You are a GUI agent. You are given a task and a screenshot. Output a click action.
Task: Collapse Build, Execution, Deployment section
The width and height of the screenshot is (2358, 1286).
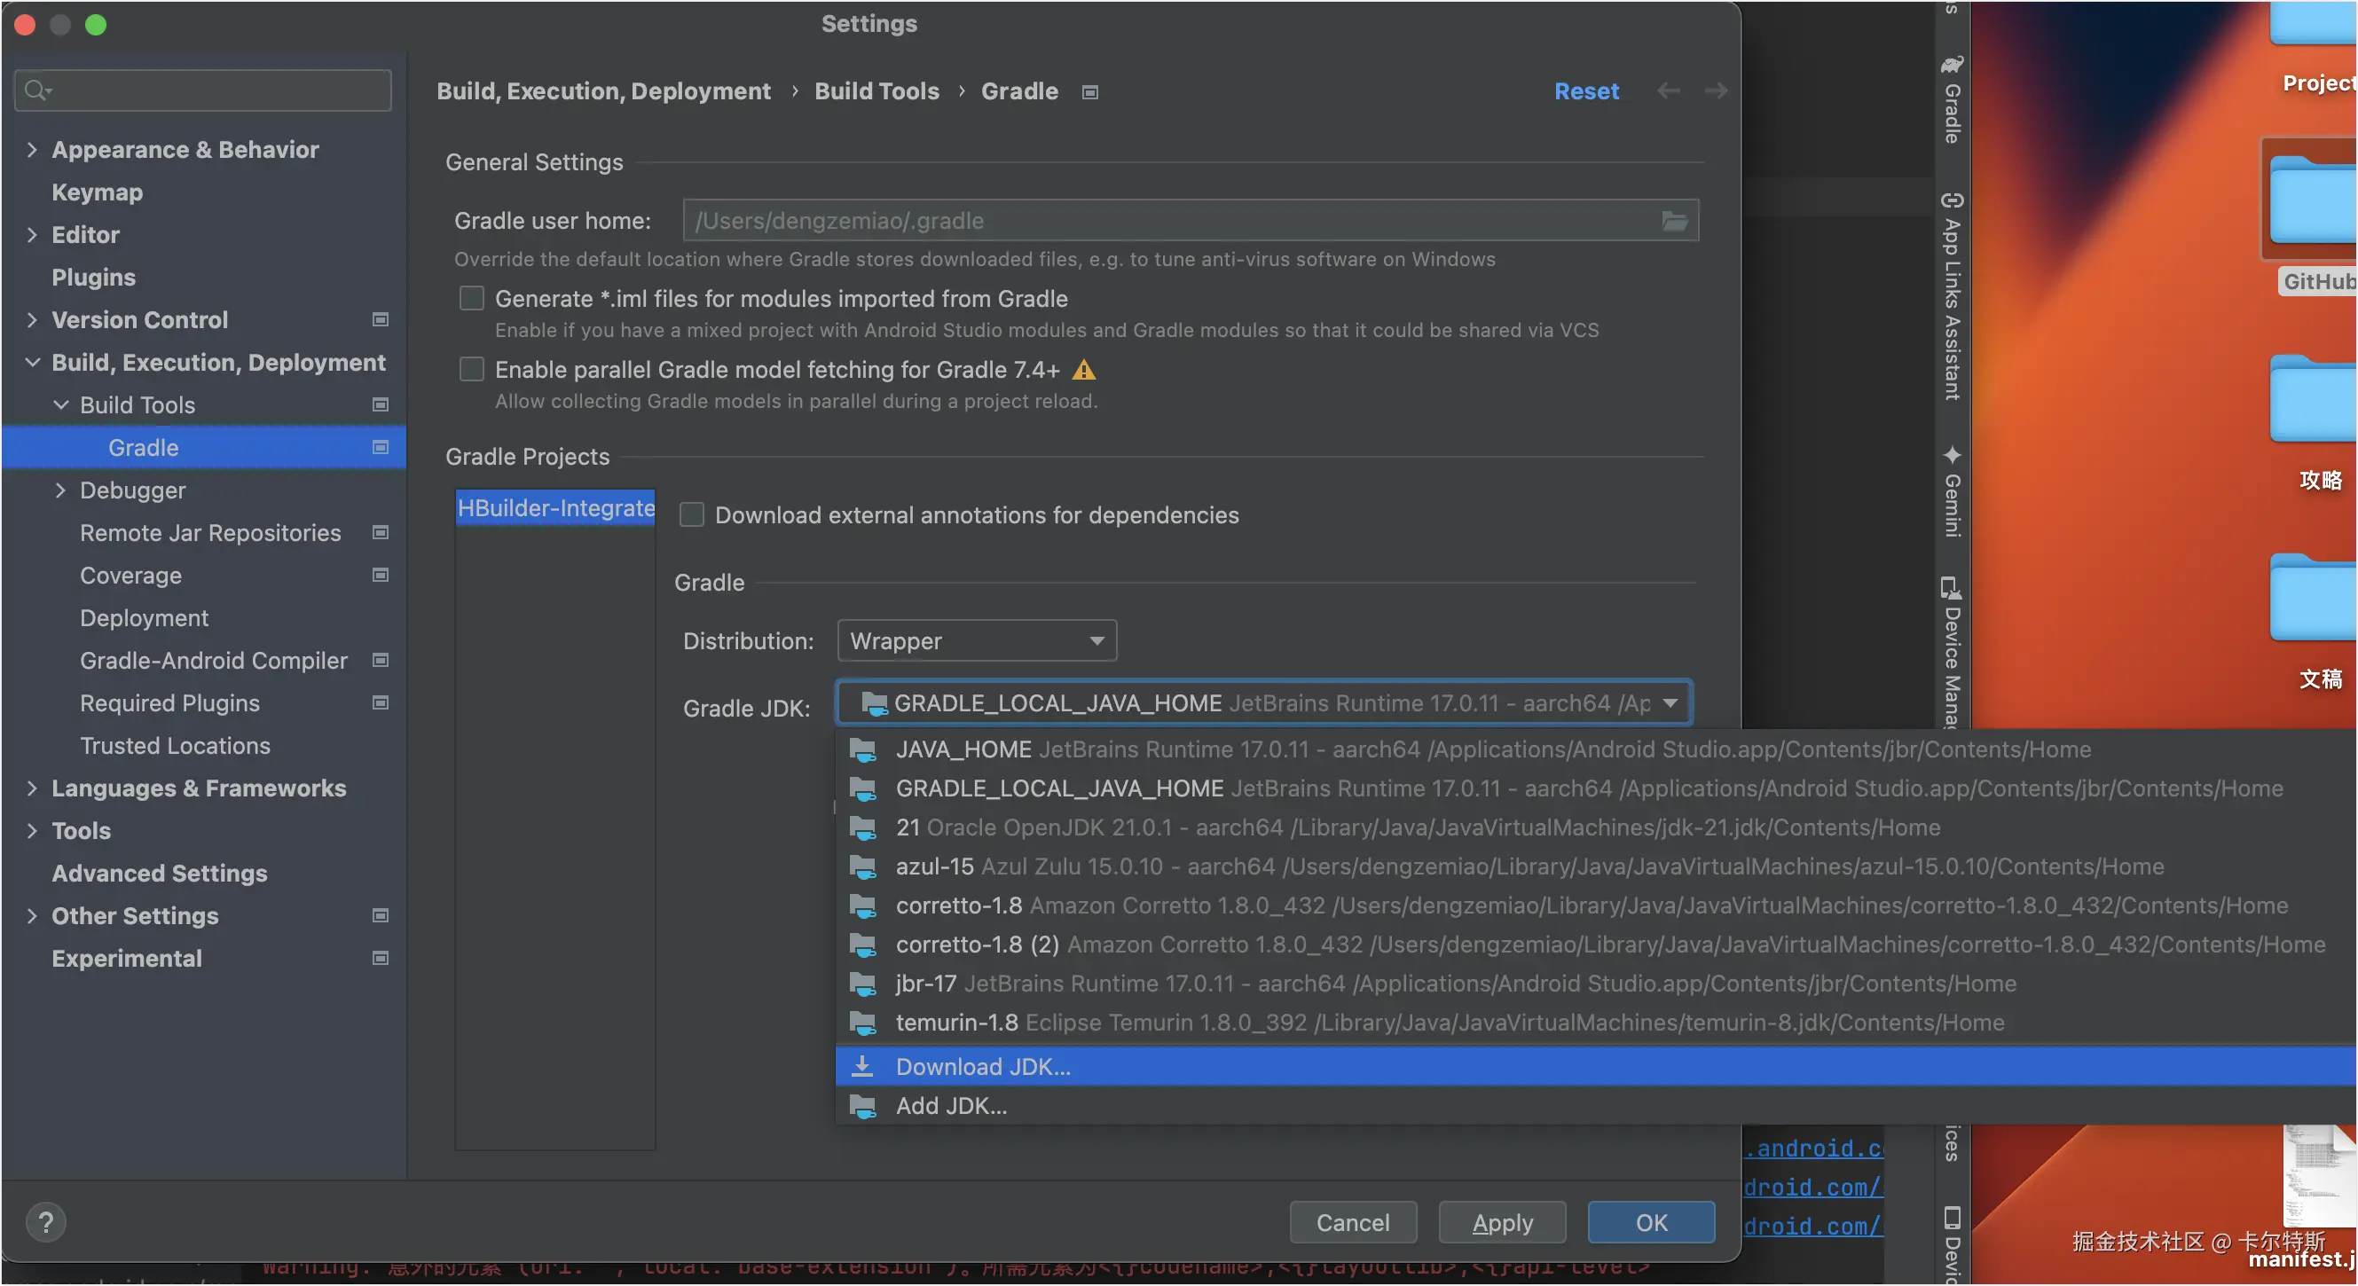tap(32, 363)
